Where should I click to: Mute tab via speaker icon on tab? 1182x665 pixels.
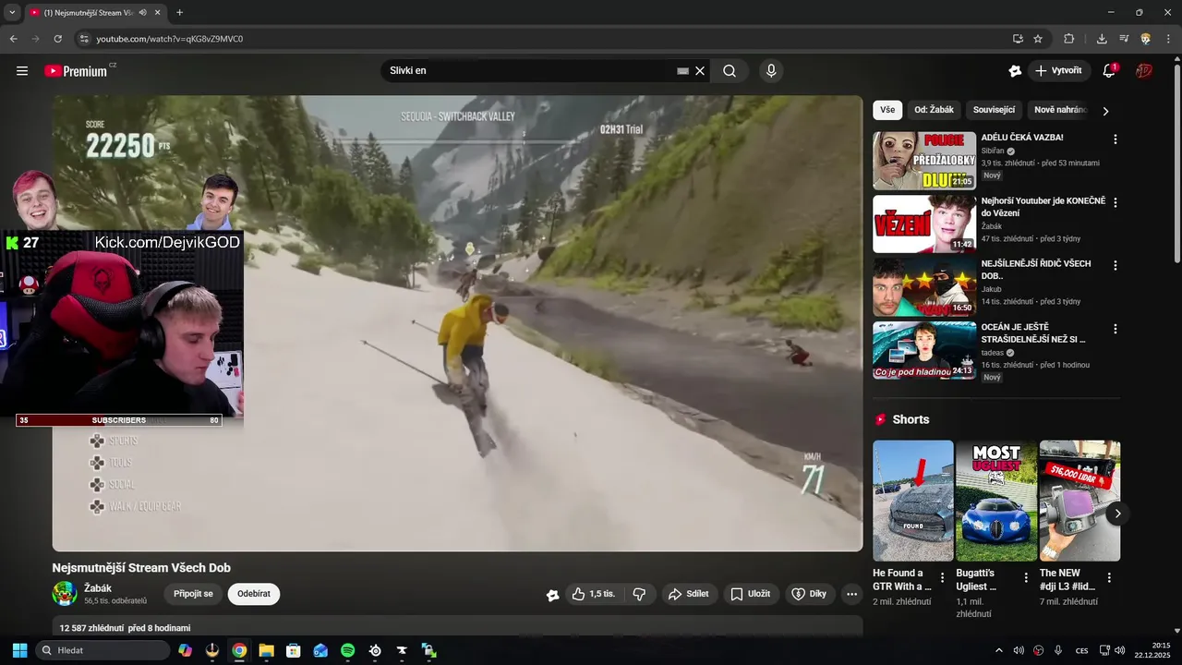point(142,13)
